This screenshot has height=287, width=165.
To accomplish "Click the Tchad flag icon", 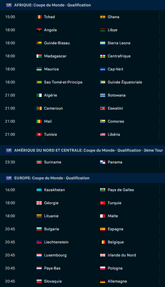I will pos(39,17).
